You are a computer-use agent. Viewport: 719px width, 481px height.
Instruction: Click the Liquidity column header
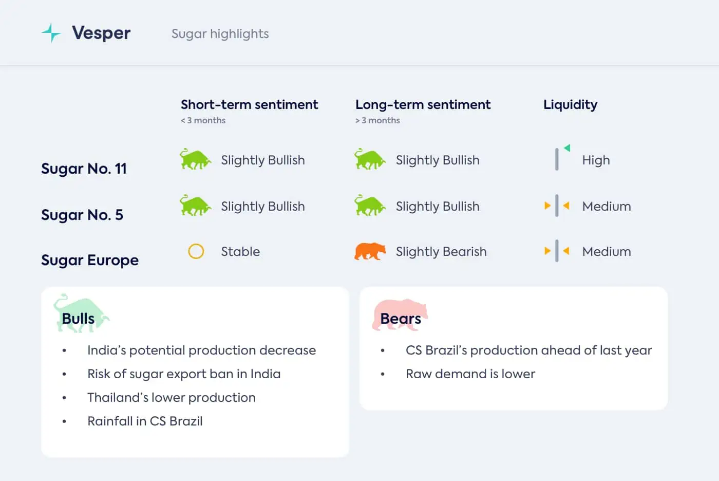571,105
